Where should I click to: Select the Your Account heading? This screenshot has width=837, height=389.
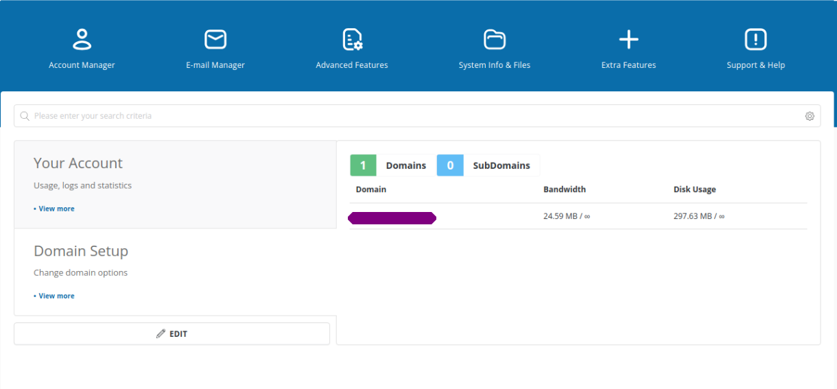tap(78, 163)
